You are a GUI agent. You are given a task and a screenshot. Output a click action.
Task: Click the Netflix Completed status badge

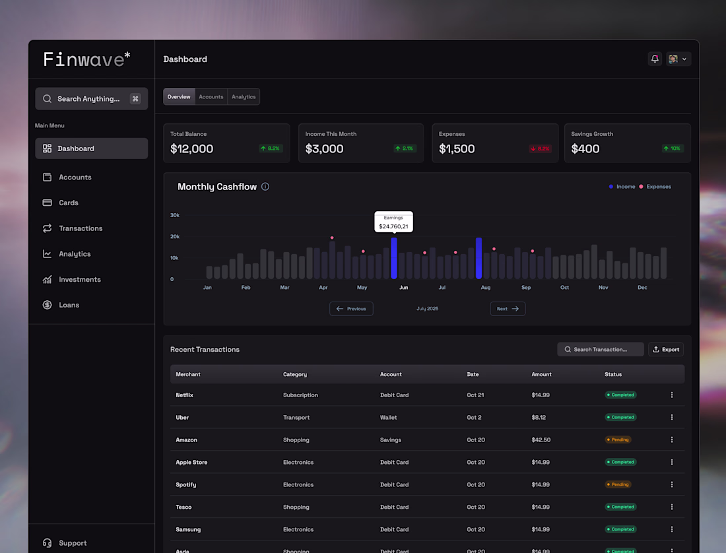pyautogui.click(x=621, y=395)
